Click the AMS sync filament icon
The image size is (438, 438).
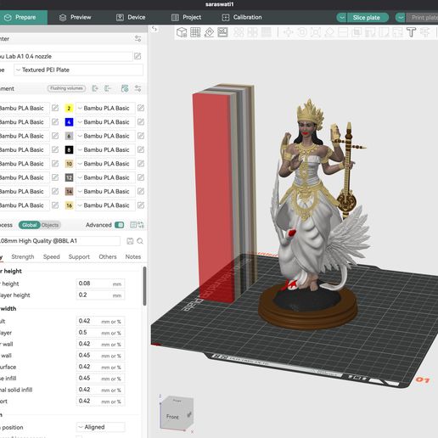125,88
